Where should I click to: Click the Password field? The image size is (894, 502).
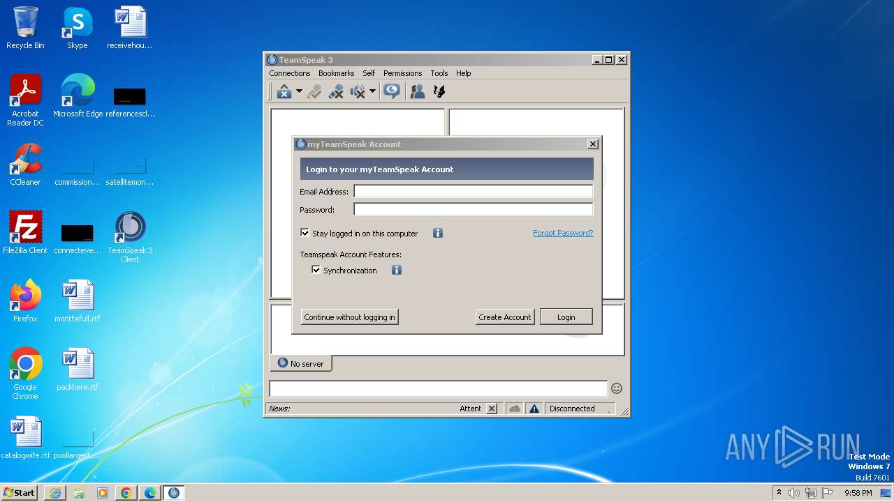473,209
